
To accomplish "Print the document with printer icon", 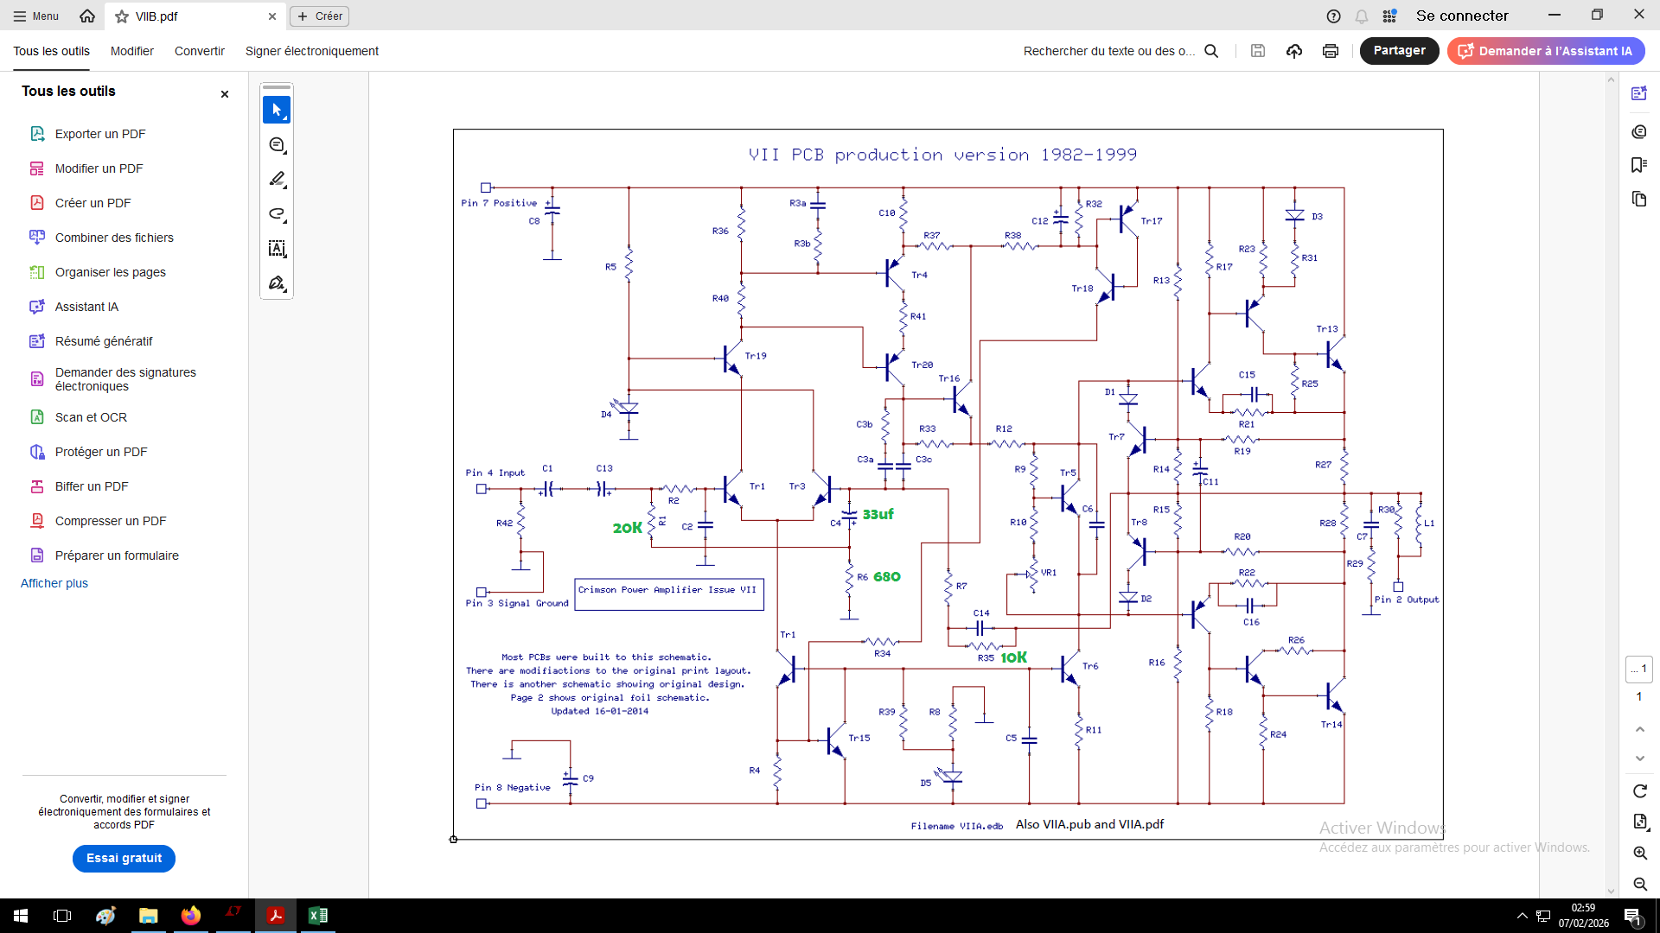I will click(1331, 51).
